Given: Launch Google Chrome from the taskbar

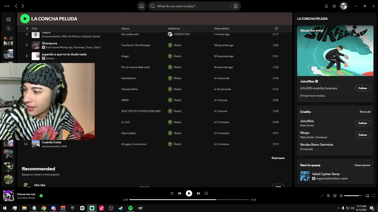Looking at the screenshot, I should (44, 208).
